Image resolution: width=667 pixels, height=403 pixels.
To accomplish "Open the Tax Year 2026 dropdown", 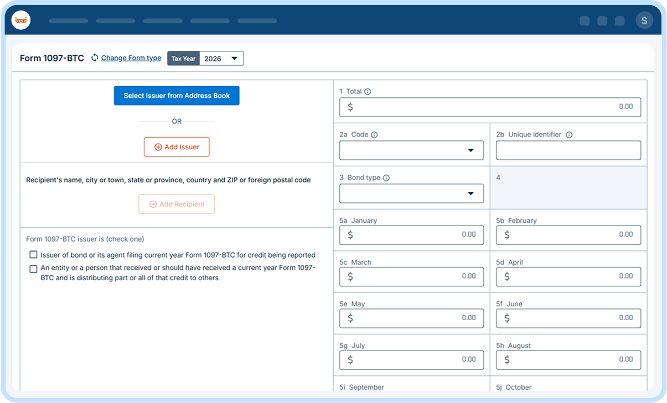I will (x=221, y=59).
